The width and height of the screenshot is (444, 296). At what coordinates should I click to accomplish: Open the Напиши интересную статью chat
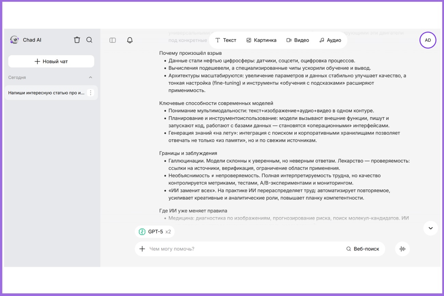pos(46,93)
